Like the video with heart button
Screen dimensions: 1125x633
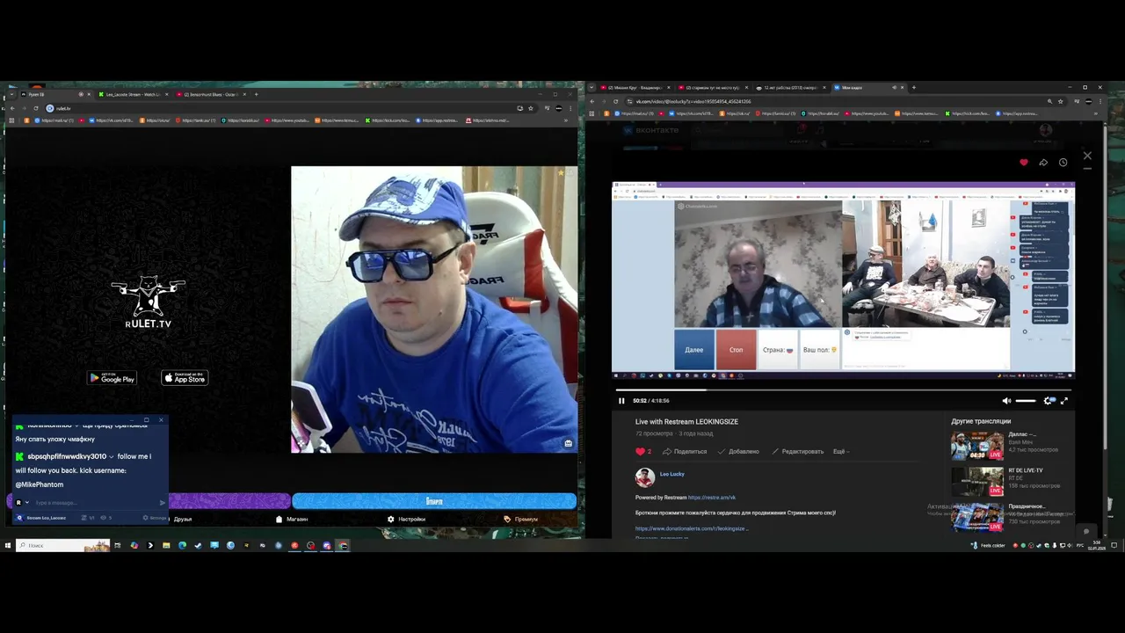point(643,451)
